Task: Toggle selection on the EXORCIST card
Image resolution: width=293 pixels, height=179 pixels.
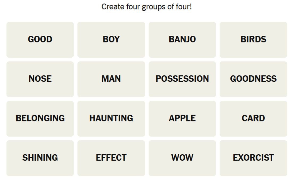Action: coord(253,158)
